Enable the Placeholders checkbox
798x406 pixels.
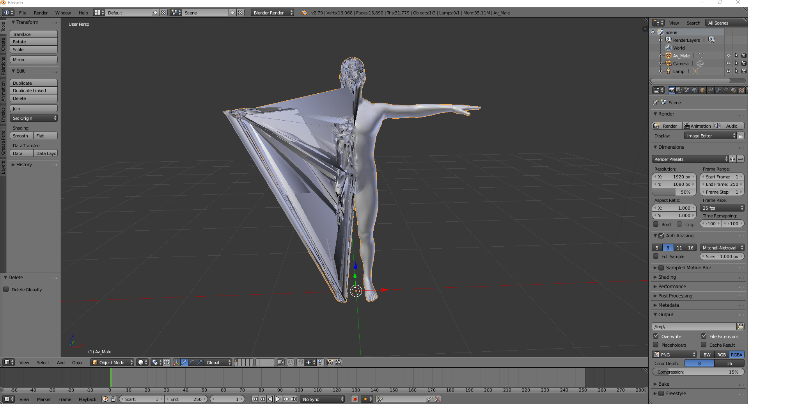(x=656, y=345)
